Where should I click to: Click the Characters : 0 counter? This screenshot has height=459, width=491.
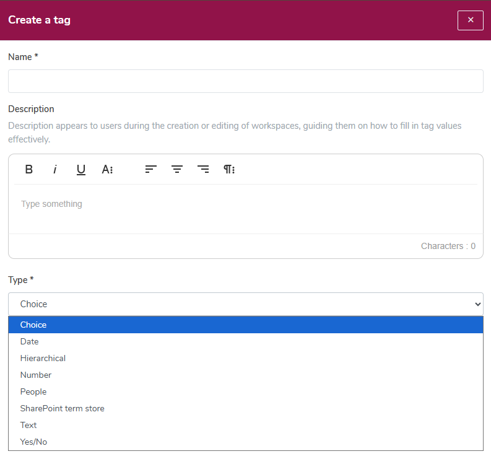click(x=448, y=247)
